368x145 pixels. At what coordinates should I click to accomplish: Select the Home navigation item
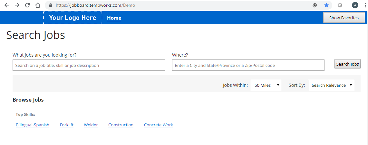click(x=114, y=18)
